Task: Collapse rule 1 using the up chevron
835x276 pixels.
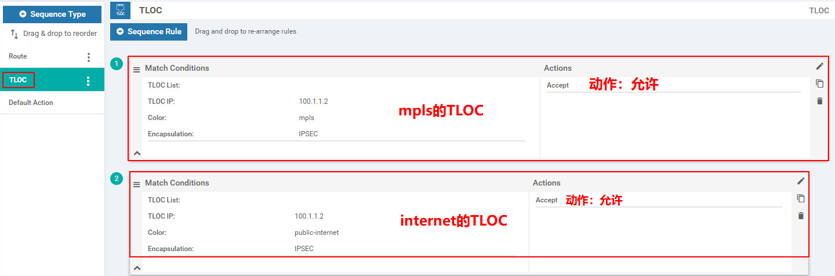Action: coord(137,153)
